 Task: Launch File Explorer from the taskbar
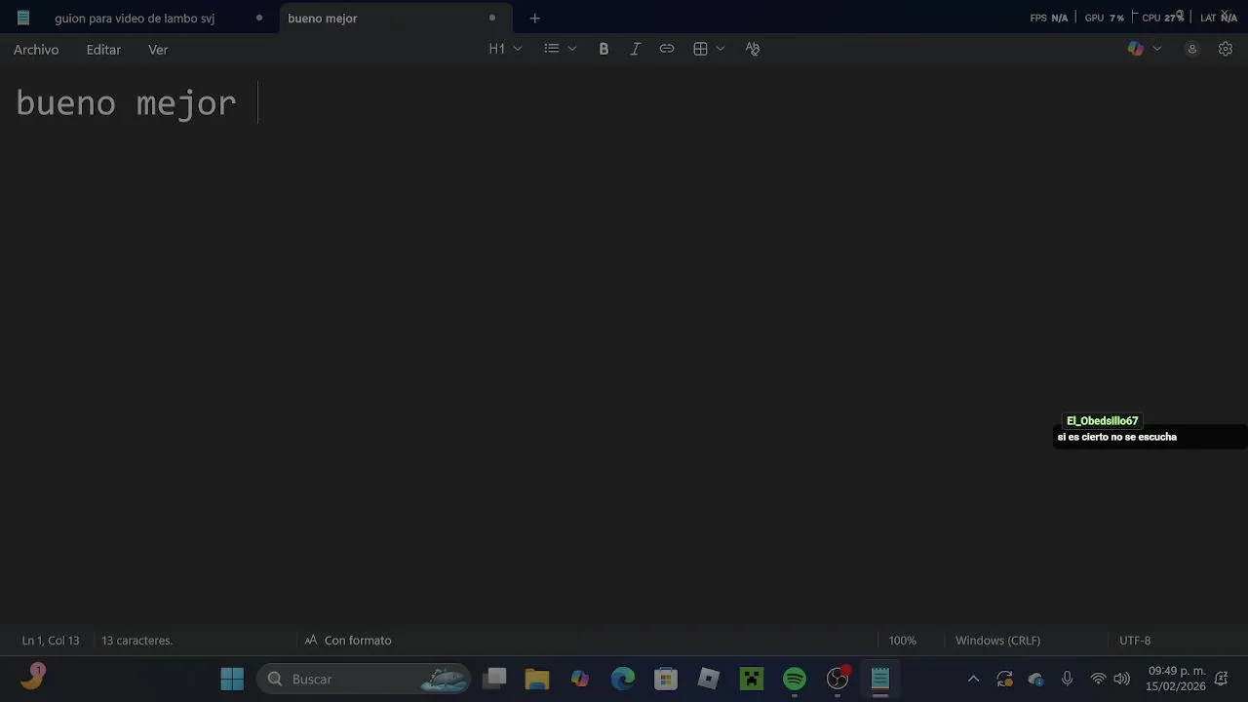(x=537, y=679)
